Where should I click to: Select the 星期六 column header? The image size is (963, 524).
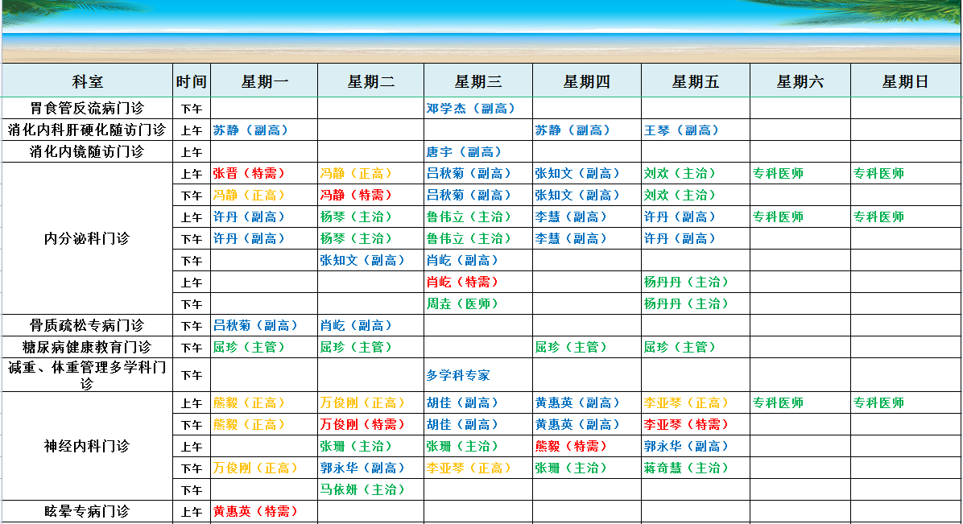[x=800, y=81]
